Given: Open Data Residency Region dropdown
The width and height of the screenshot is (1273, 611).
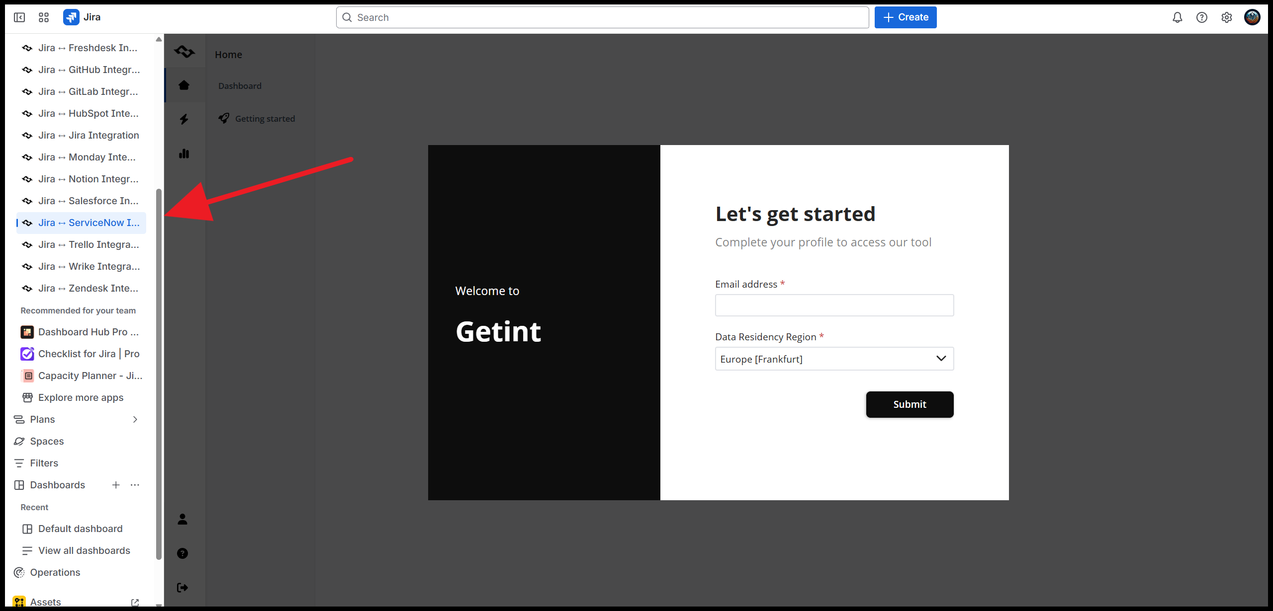Looking at the screenshot, I should [834, 359].
